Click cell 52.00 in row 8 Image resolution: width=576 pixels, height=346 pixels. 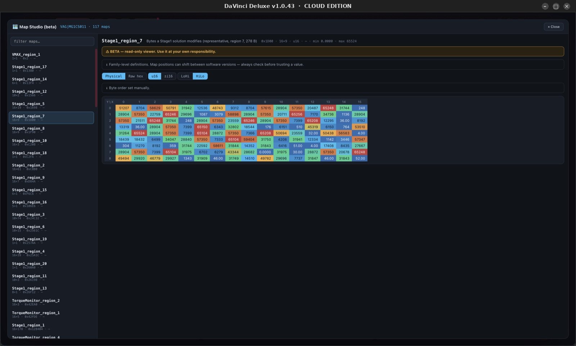pyautogui.click(x=360, y=159)
